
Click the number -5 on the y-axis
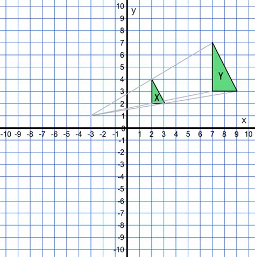point(121,189)
